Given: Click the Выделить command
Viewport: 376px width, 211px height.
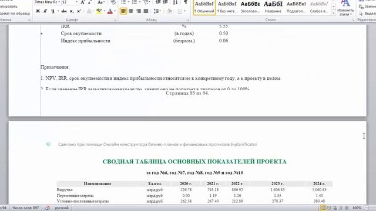Looking at the screenshot, I should click(367, 13).
